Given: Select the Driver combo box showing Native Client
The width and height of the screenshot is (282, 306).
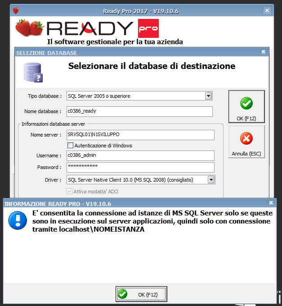Looking at the screenshot, I should click(141, 179).
